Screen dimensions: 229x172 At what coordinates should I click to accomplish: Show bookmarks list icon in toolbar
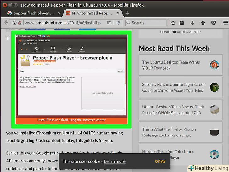pyautogui.click(x=182, y=23)
